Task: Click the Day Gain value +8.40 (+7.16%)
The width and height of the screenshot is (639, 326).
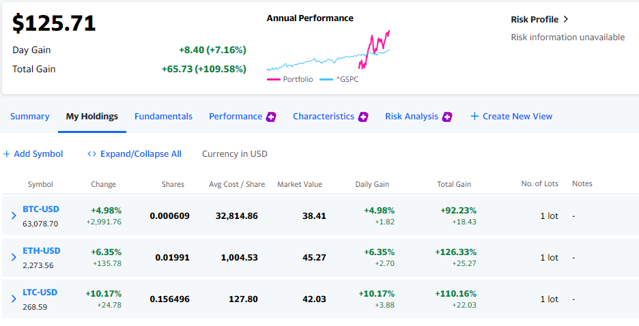Action: point(212,50)
